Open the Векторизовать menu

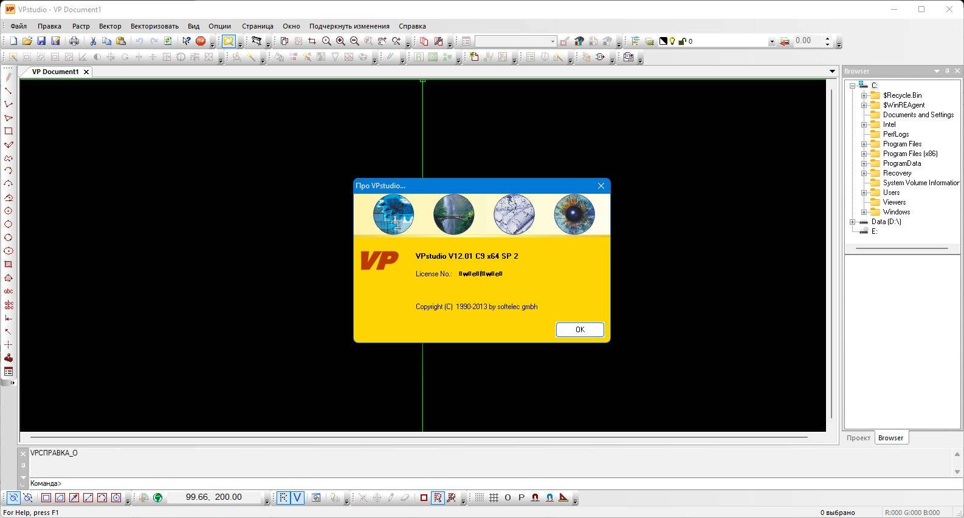154,26
